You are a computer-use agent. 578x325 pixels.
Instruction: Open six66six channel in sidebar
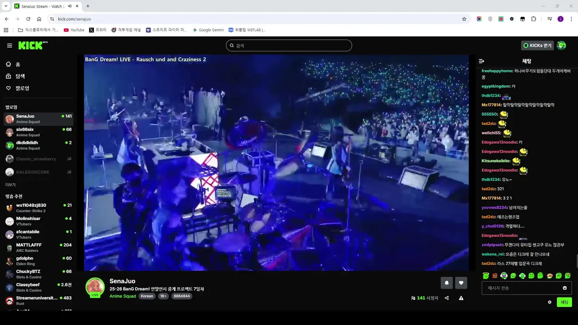coord(38,132)
